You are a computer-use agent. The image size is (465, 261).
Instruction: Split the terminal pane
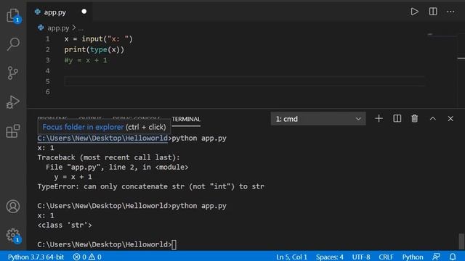tap(397, 119)
